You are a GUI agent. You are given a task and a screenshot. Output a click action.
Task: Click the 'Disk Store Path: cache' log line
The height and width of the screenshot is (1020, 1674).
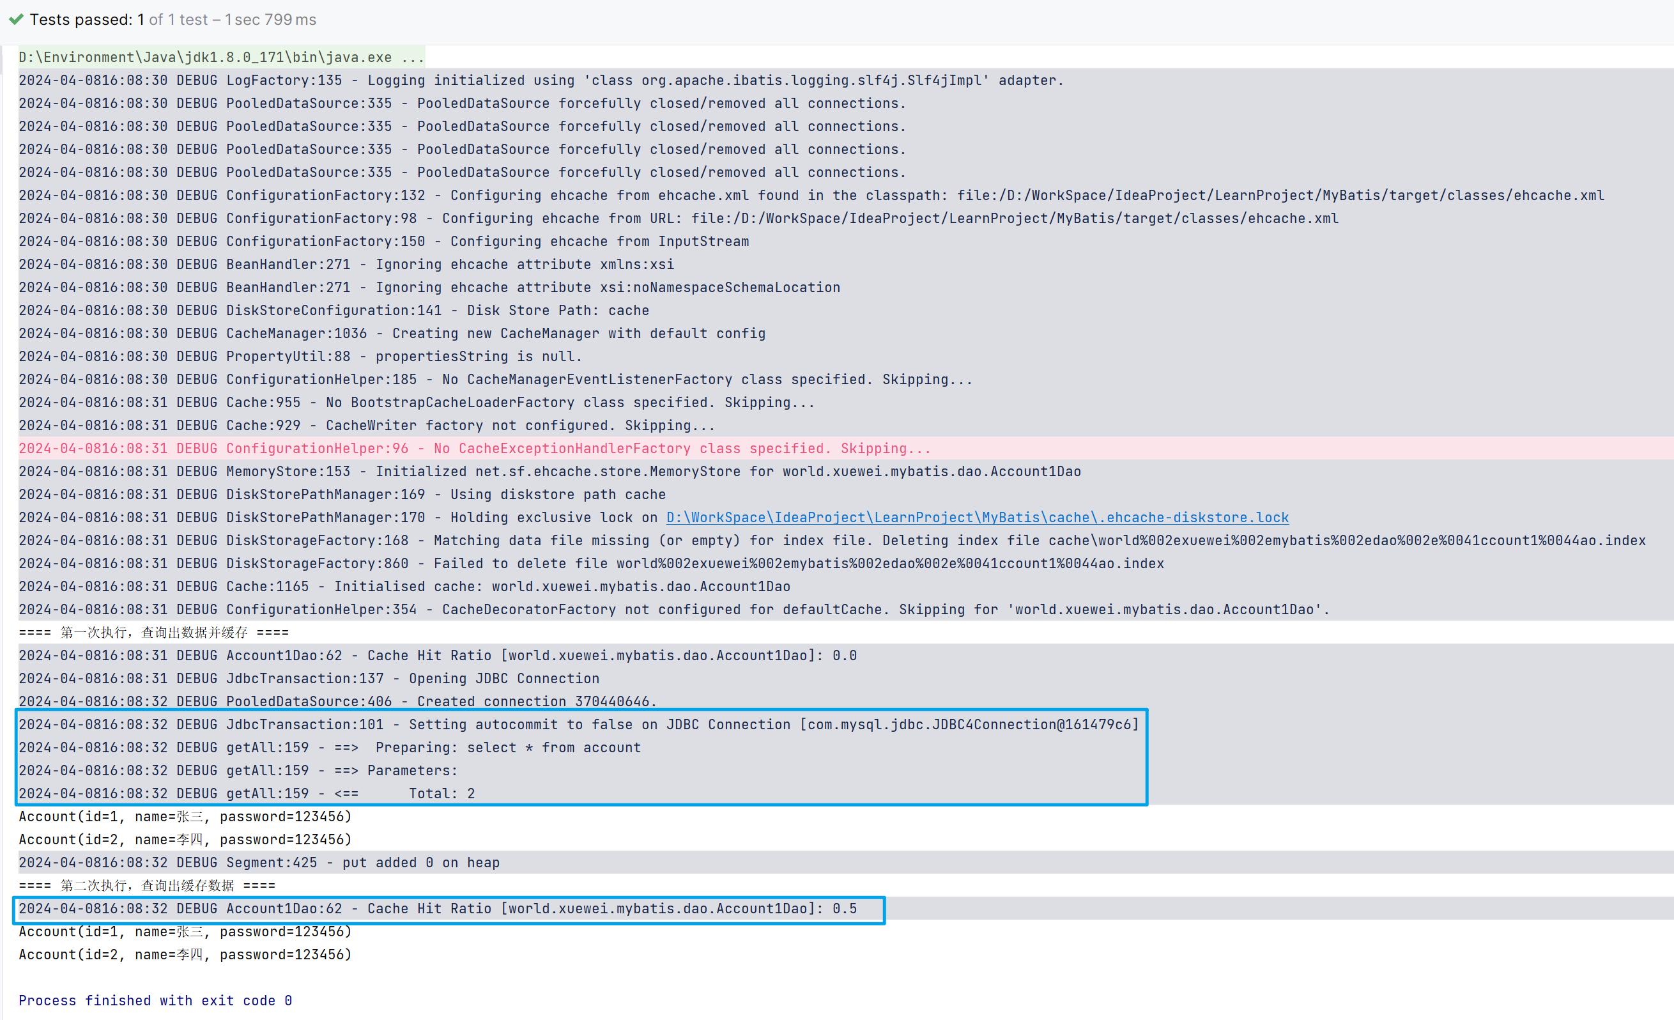tap(334, 310)
